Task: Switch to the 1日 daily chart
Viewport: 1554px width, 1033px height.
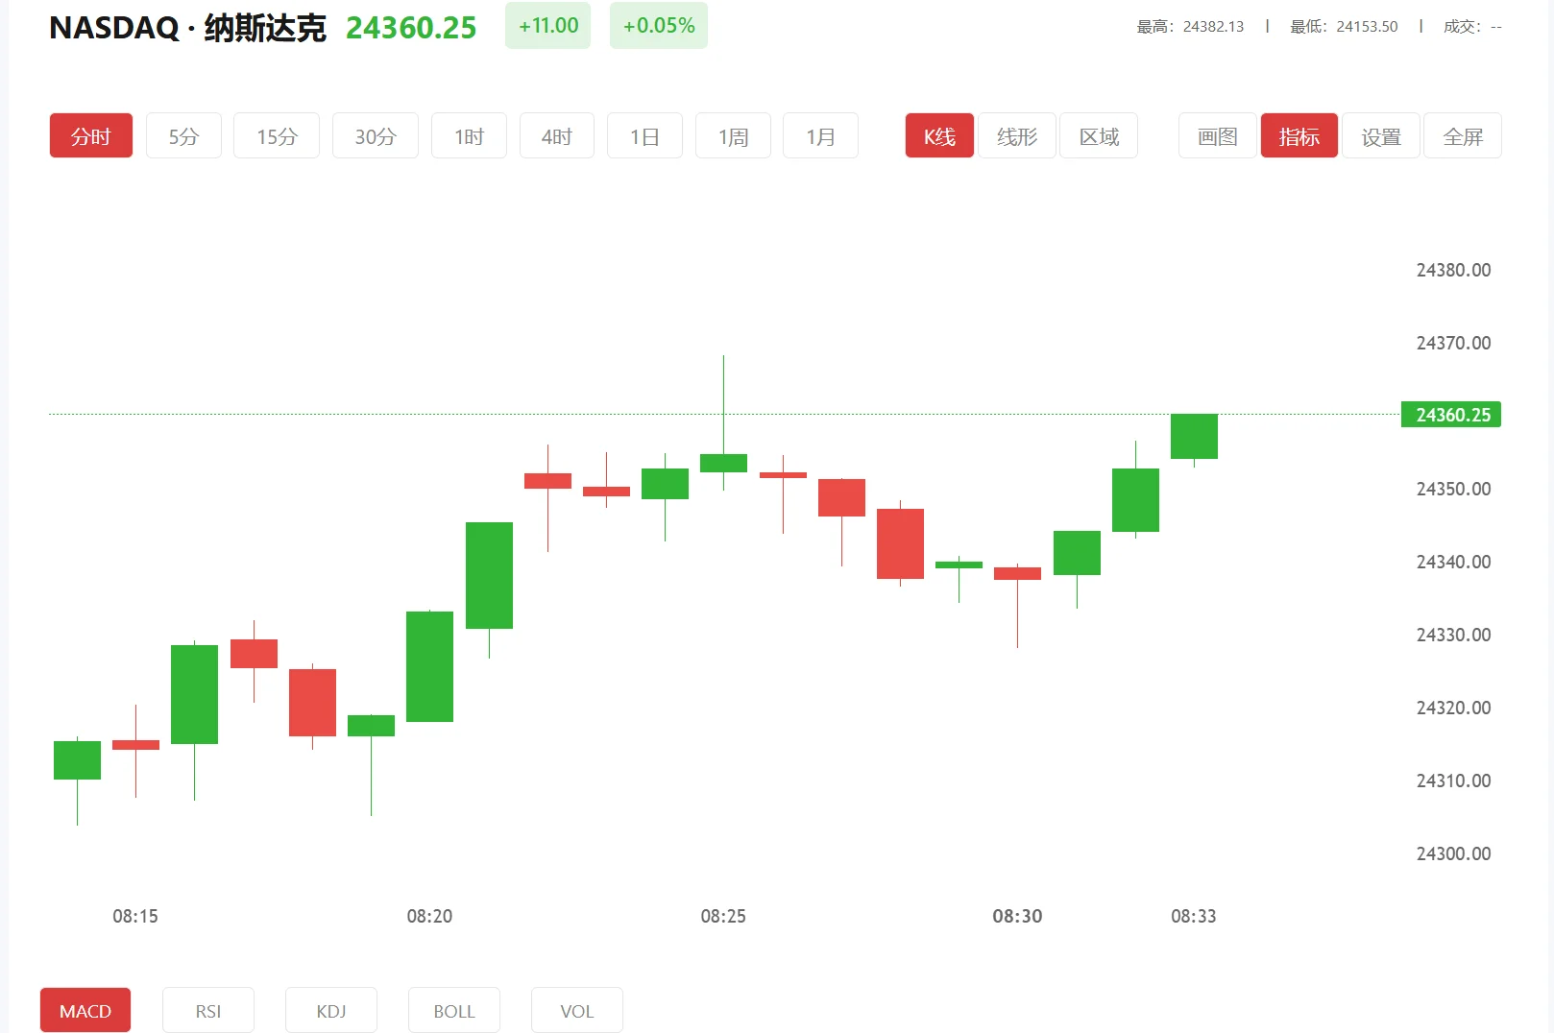Action: pos(644,135)
